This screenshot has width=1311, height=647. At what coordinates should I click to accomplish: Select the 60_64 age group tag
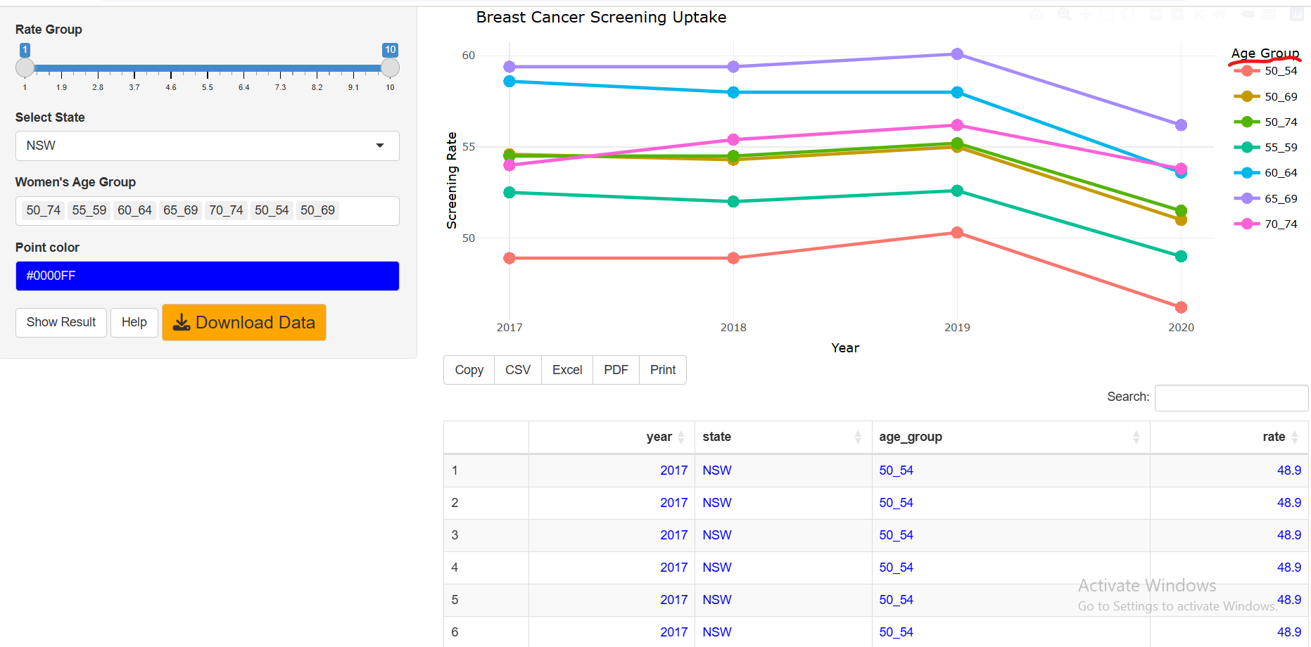pyautogui.click(x=134, y=210)
